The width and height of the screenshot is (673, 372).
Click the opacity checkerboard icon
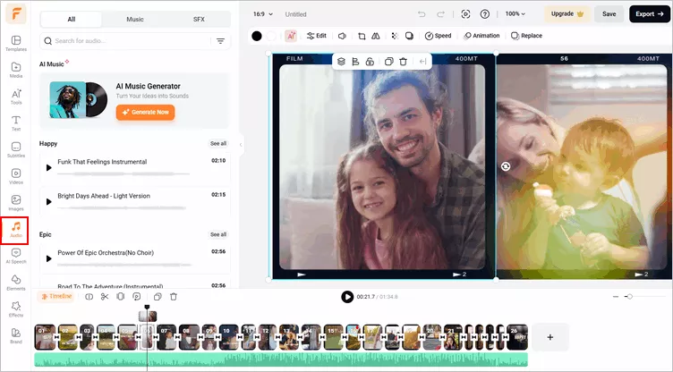tap(395, 36)
